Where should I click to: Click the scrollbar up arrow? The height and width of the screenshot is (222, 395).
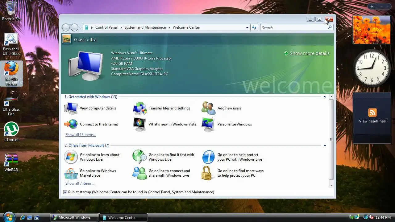tap(331, 97)
